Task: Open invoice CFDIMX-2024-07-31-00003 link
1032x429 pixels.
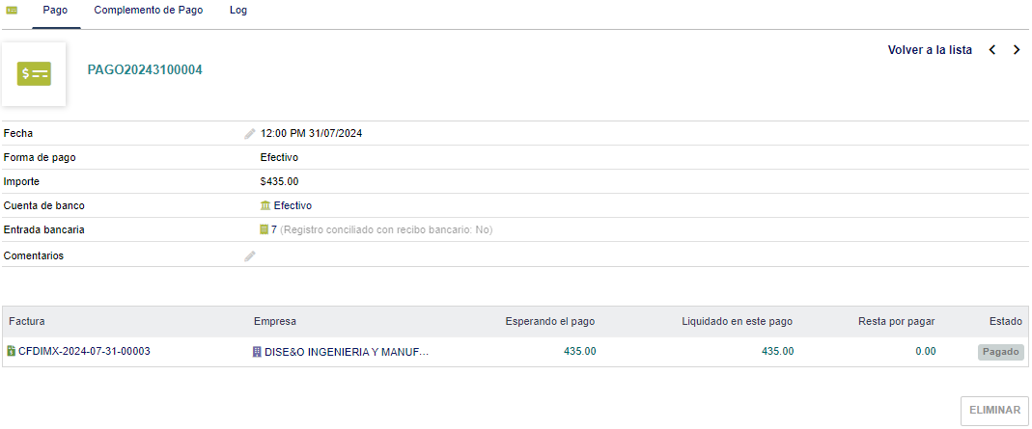Action: pyautogui.click(x=84, y=352)
